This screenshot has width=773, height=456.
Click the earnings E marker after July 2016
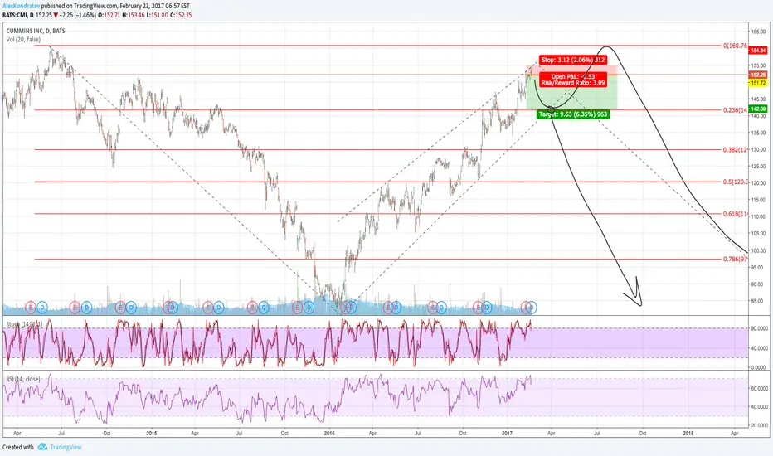click(433, 308)
